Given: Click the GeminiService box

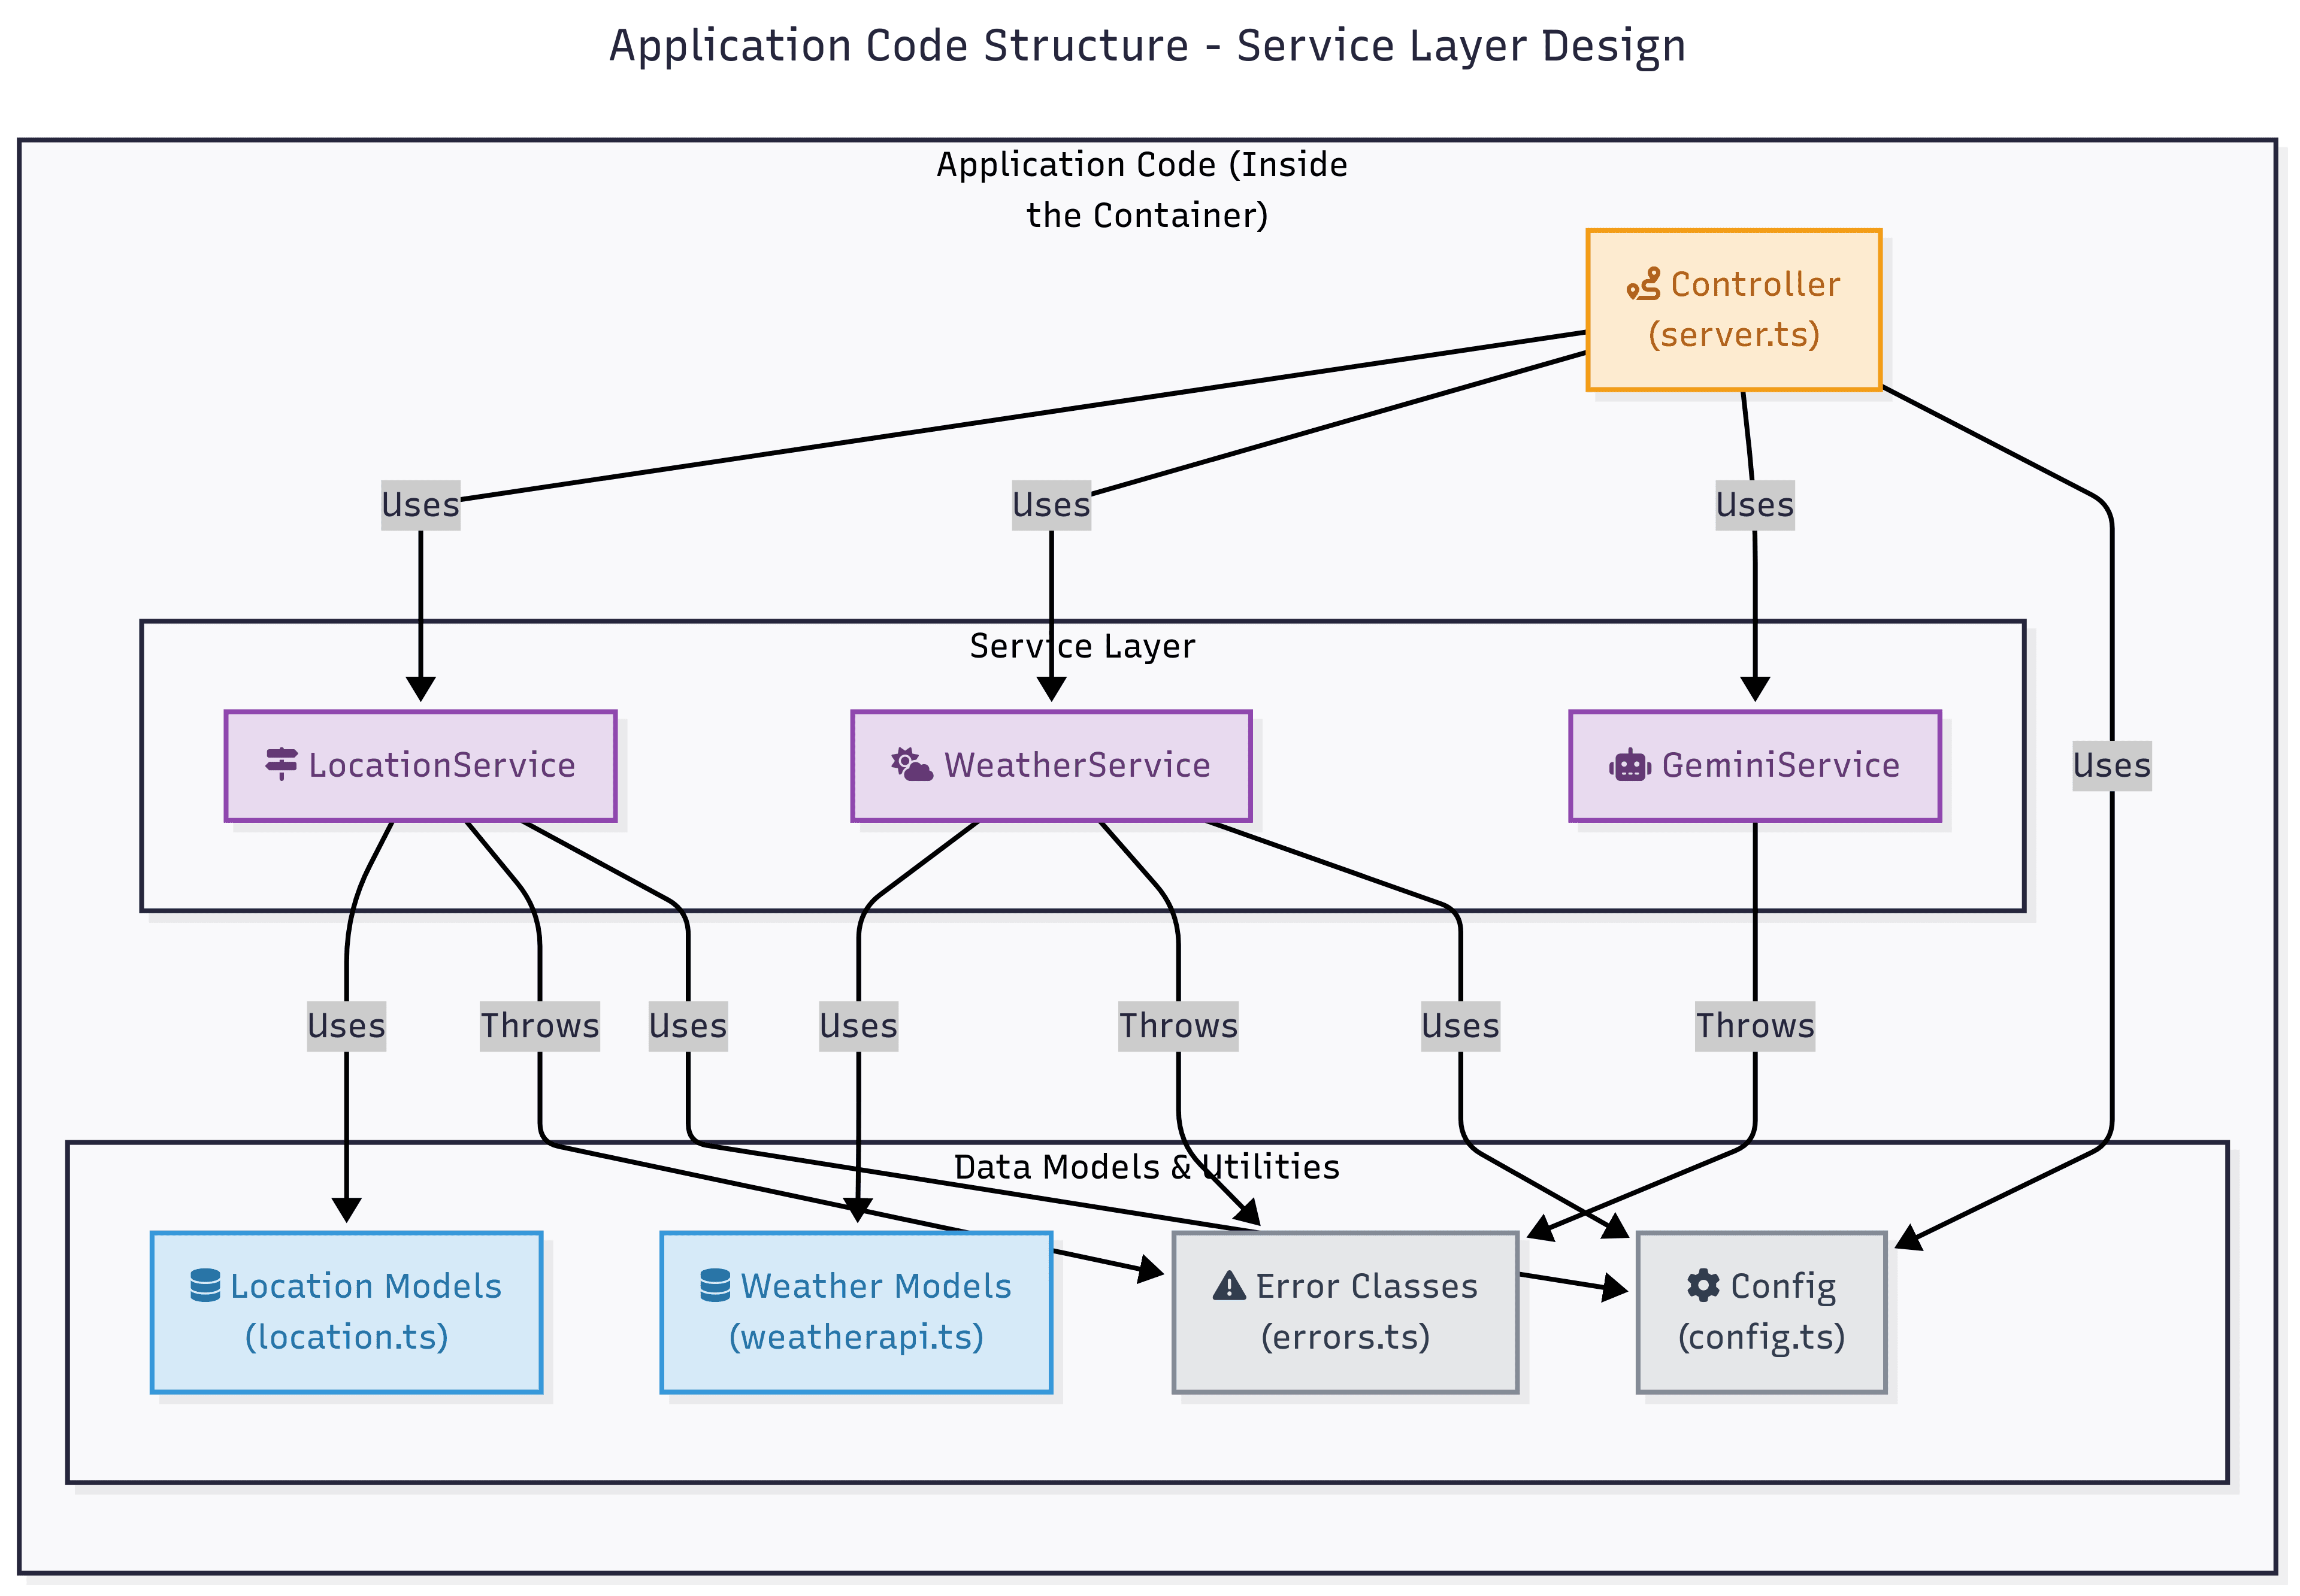Looking at the screenshot, I should coord(1755,765).
